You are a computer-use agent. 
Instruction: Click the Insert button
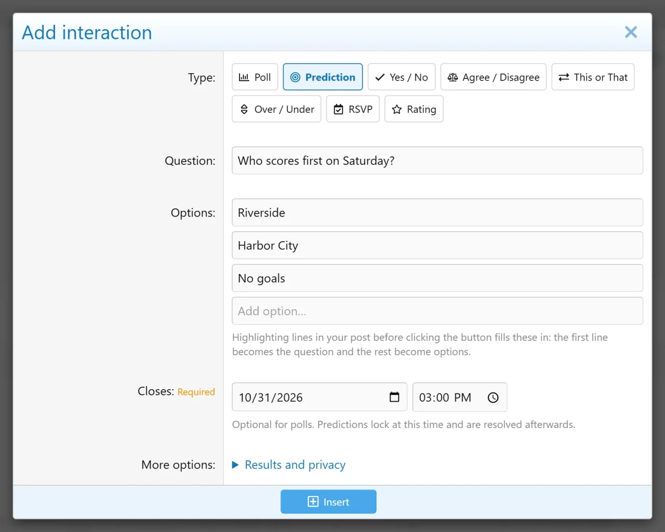click(x=328, y=502)
